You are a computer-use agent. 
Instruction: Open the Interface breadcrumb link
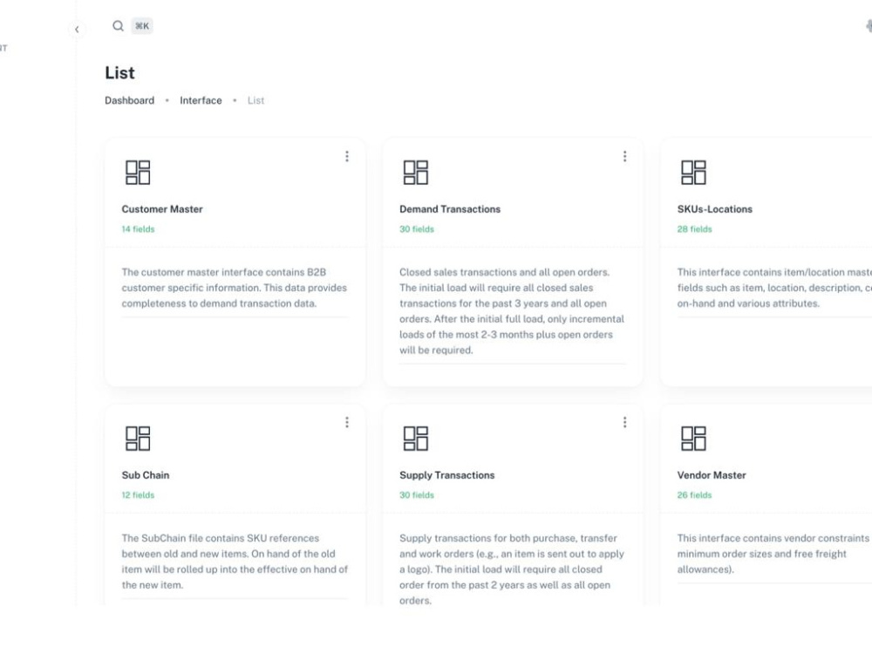tap(201, 100)
